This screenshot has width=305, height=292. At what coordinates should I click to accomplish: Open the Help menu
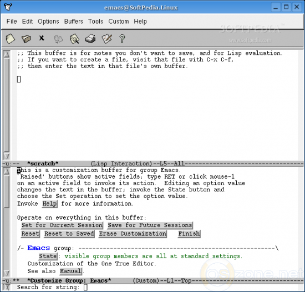(140, 21)
